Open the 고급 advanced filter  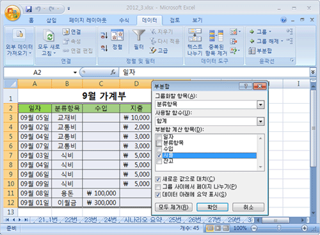point(159,51)
